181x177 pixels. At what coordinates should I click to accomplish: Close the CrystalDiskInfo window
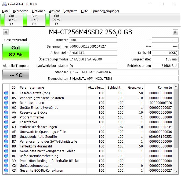(175, 4)
